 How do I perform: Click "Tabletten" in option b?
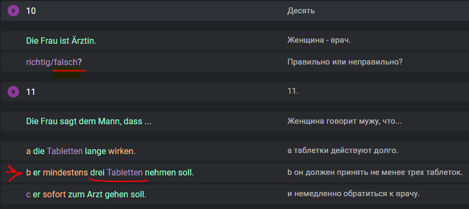124,173
